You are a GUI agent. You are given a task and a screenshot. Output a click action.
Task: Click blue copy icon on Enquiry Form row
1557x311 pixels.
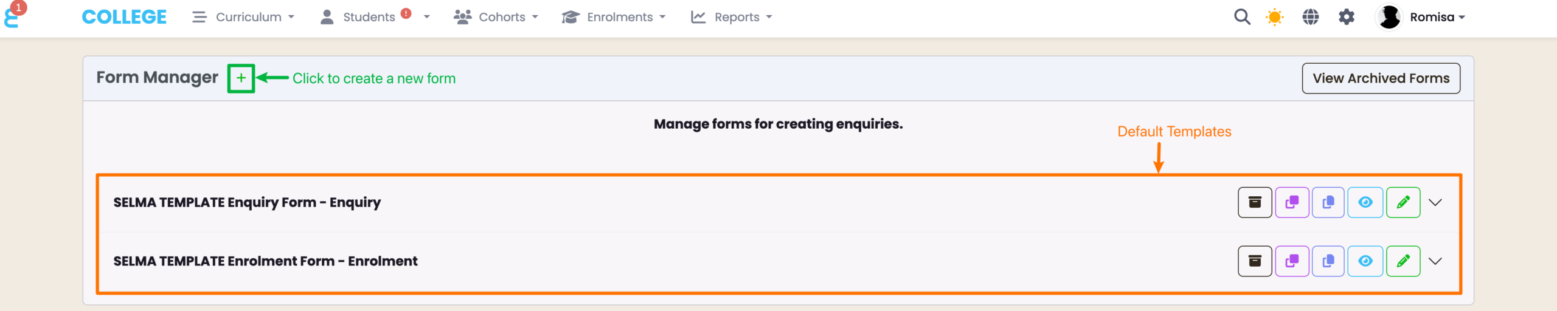coord(1328,202)
